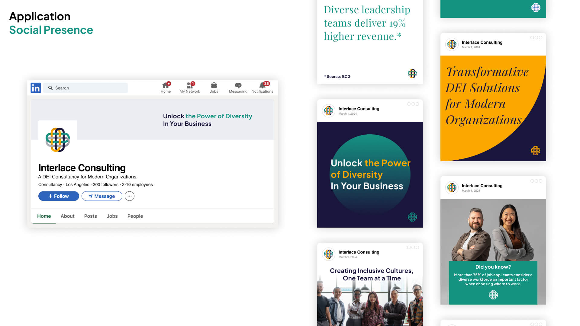Open Notifications bell with 25 badge
Viewport: 580px width, 326px height.
[x=262, y=88]
